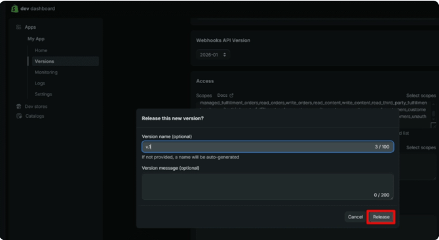Click the Docs link beside Scopes
The width and height of the screenshot is (439, 240).
(222, 95)
